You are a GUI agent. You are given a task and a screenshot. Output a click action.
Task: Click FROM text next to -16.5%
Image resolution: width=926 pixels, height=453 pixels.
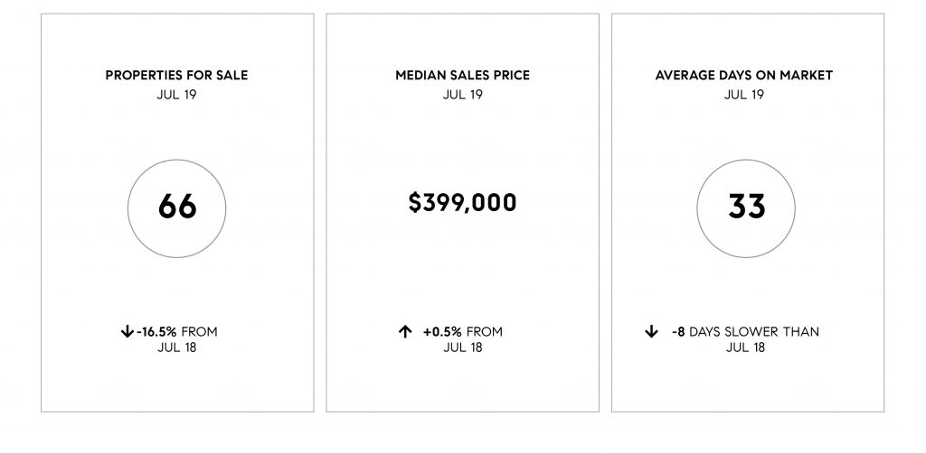[x=199, y=332]
